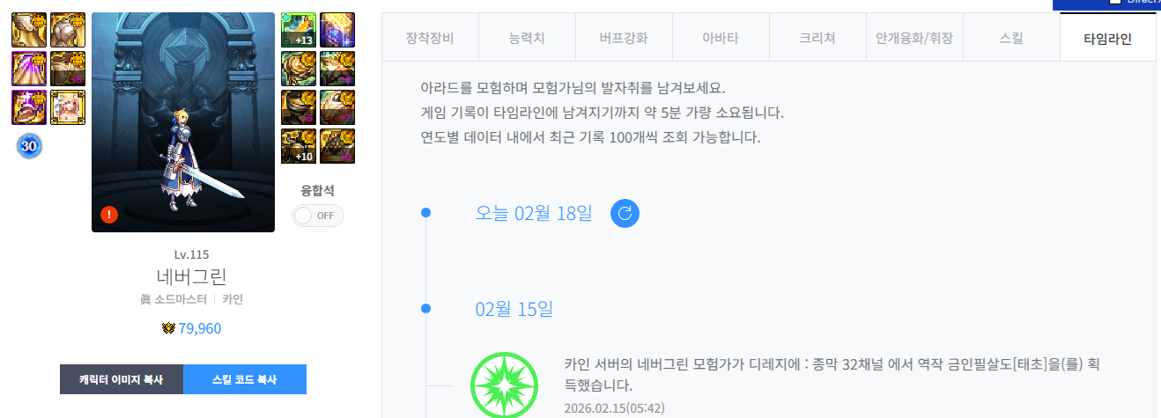This screenshot has width=1161, height=418.
Task: Click the +10 equipment item icon
Action: coord(298,146)
